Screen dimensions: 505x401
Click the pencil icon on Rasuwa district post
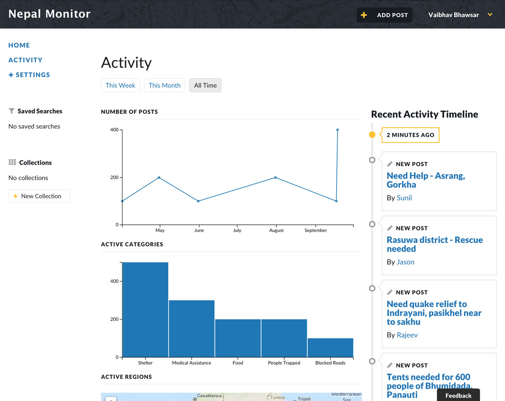click(390, 228)
